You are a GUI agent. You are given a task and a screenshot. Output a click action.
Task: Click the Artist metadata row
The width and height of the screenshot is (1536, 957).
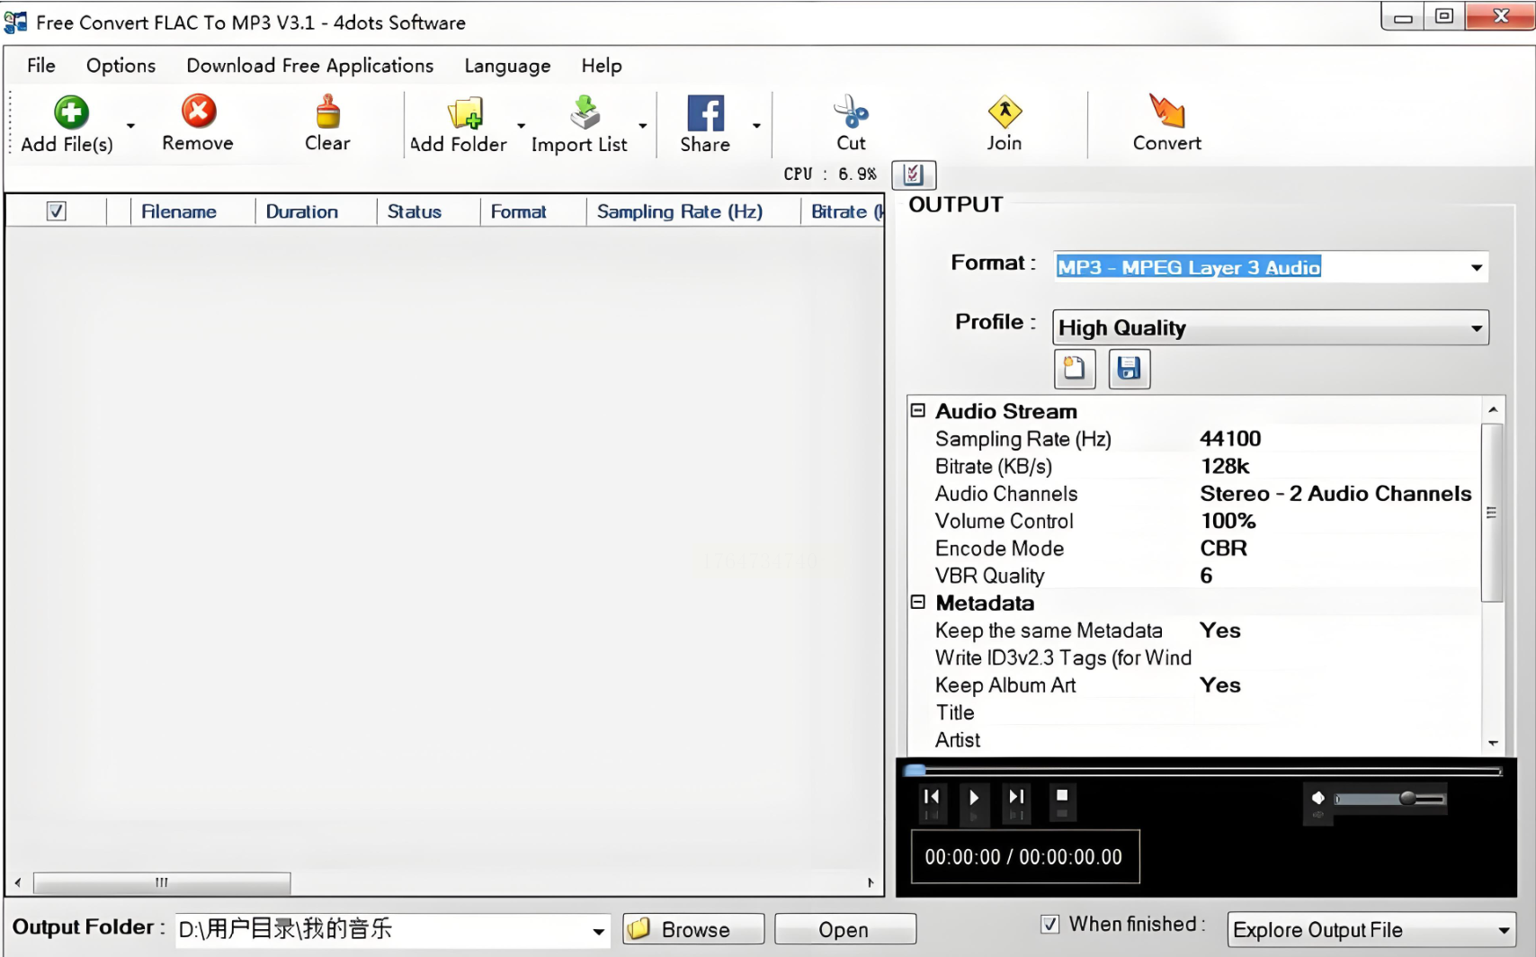point(1194,739)
